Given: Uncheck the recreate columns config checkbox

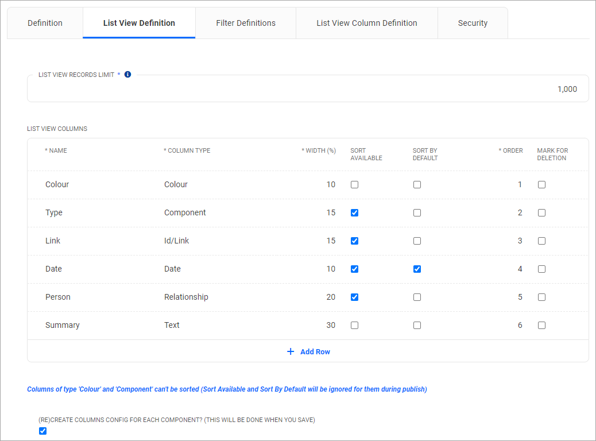Looking at the screenshot, I should pyautogui.click(x=42, y=431).
